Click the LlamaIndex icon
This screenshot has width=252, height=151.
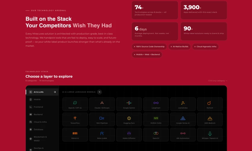tap(183, 103)
